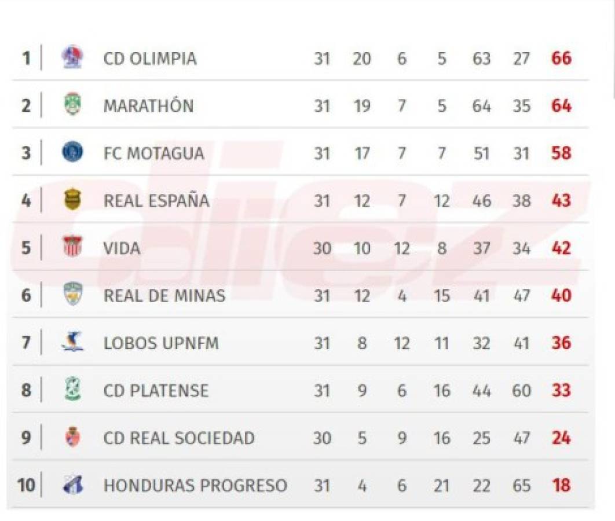Click the Real España shield icon
The image size is (615, 521).
point(72,200)
